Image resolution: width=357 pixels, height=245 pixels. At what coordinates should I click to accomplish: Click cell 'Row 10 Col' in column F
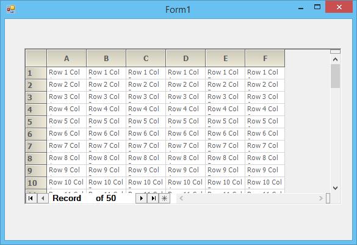pos(265,183)
